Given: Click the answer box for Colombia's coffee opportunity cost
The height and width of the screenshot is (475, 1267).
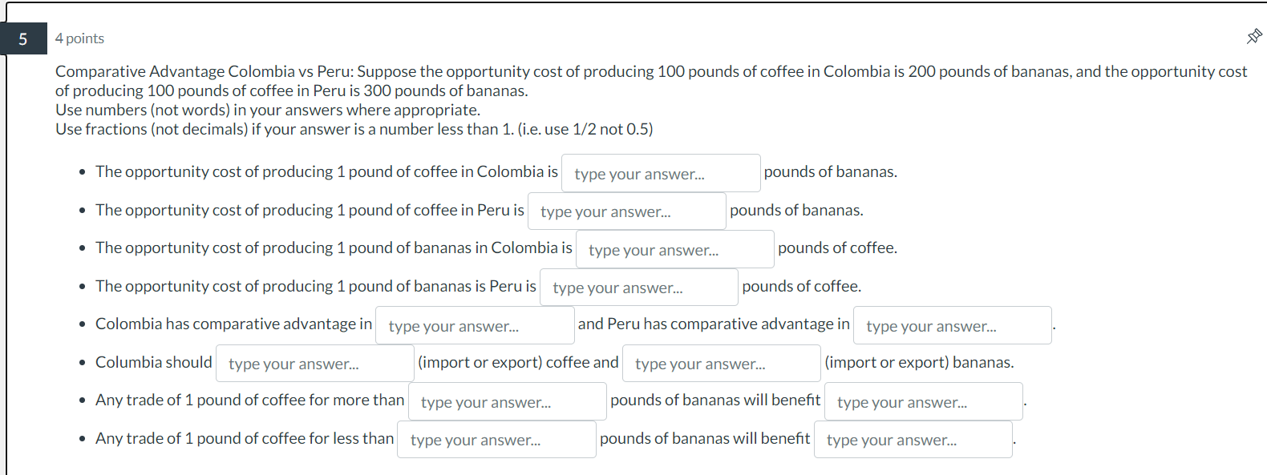Looking at the screenshot, I should (660, 173).
